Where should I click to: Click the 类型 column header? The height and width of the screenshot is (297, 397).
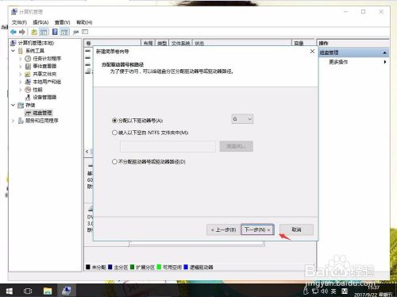tap(162, 43)
